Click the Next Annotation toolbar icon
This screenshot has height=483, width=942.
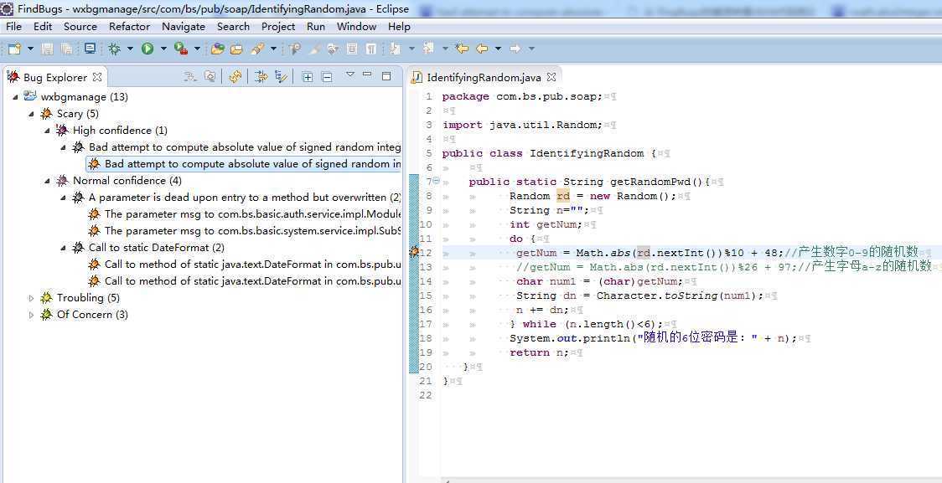(395, 49)
